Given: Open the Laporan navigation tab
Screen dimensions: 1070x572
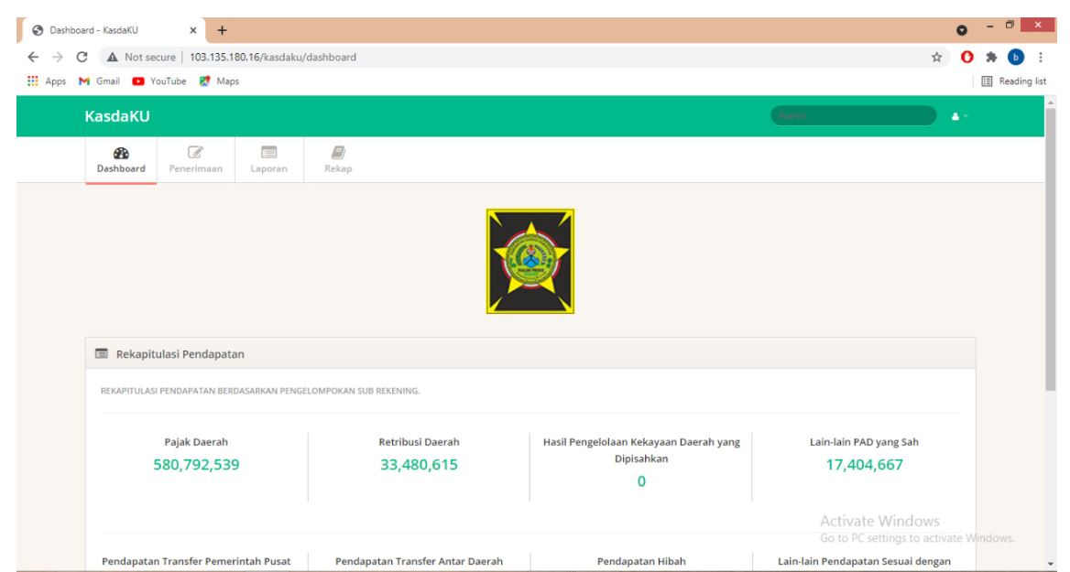Looking at the screenshot, I should click(x=268, y=160).
